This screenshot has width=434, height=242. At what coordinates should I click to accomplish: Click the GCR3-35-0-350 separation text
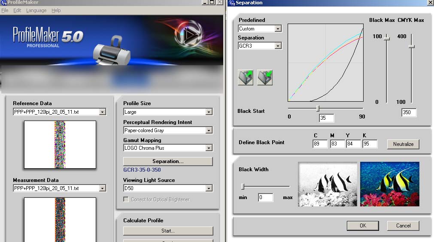[142, 170]
